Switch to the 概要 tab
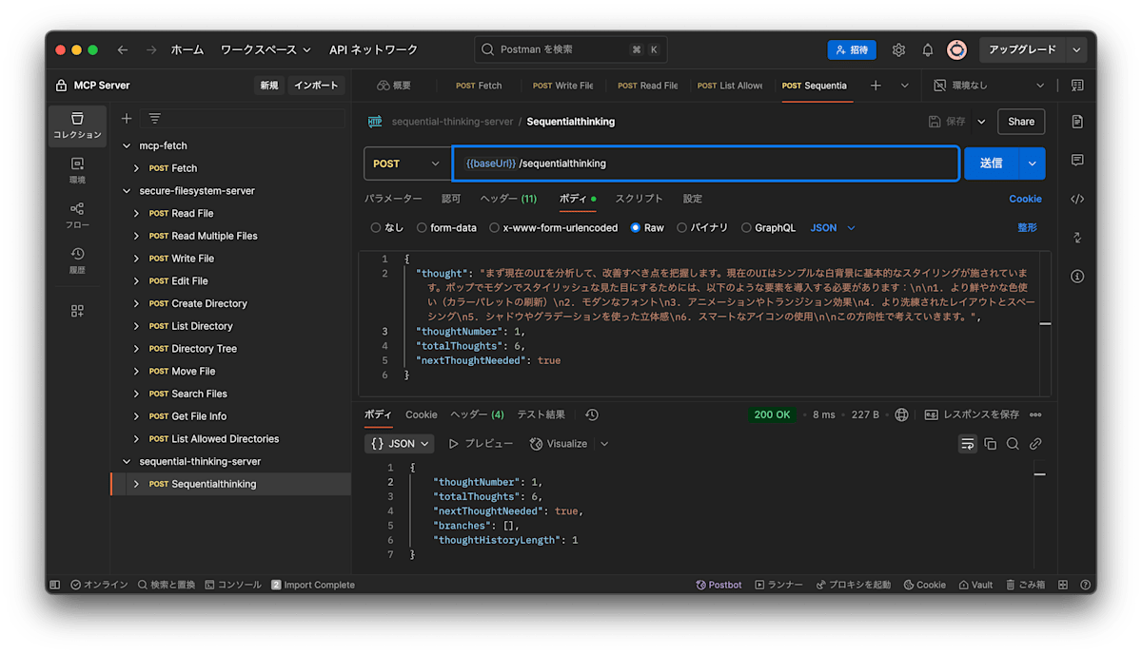The height and width of the screenshot is (654, 1142). (394, 86)
